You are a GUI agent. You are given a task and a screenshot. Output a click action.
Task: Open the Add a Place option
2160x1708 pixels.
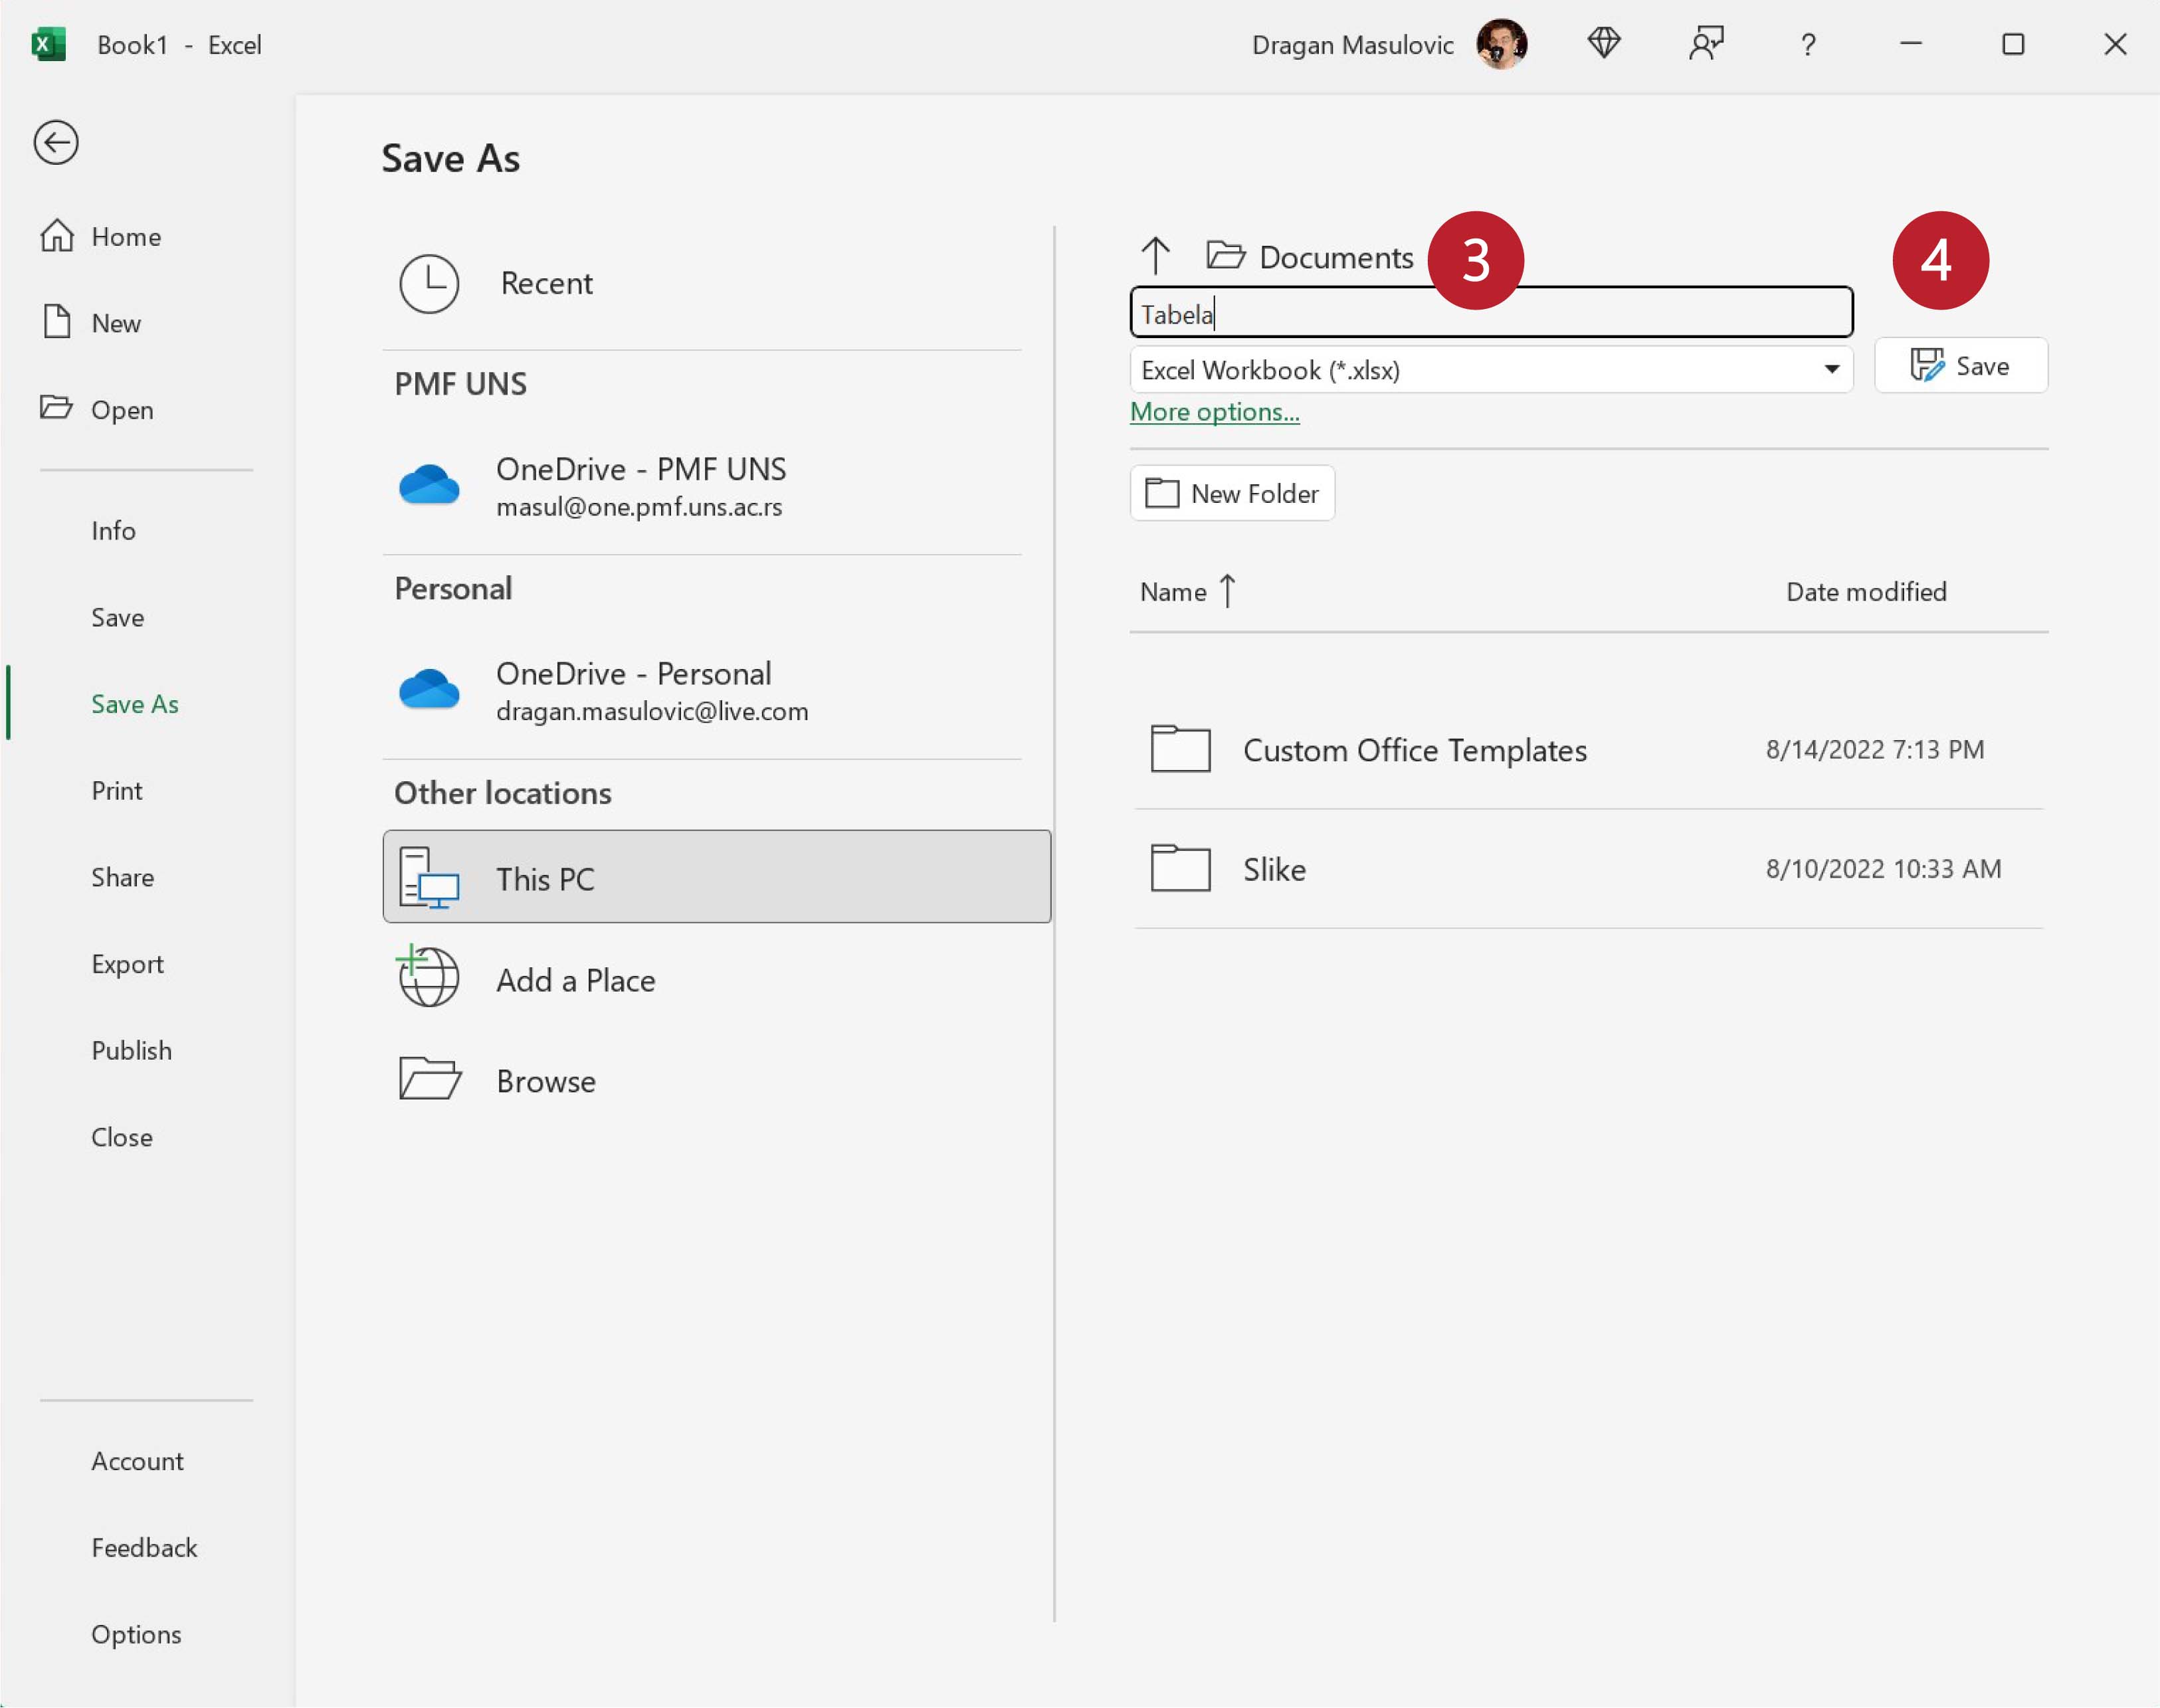[x=575, y=980]
